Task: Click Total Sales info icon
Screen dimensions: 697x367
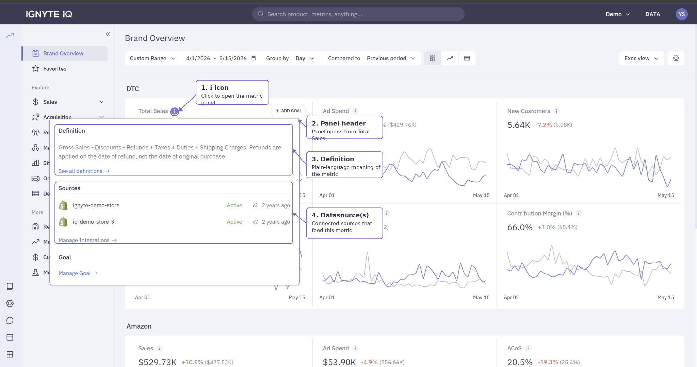Action: (x=175, y=111)
